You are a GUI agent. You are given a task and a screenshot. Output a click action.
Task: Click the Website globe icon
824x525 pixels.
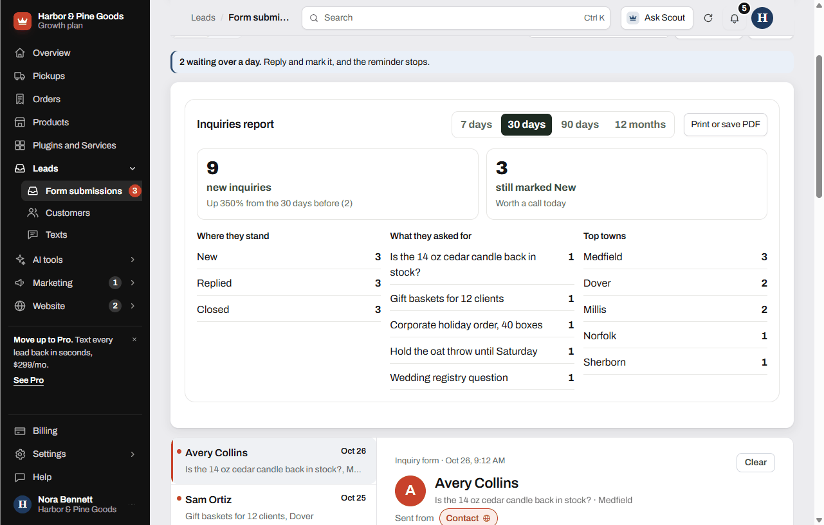coord(20,306)
